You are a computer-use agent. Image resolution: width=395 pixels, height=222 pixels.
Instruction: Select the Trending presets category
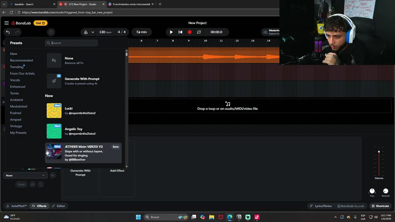coord(17,67)
